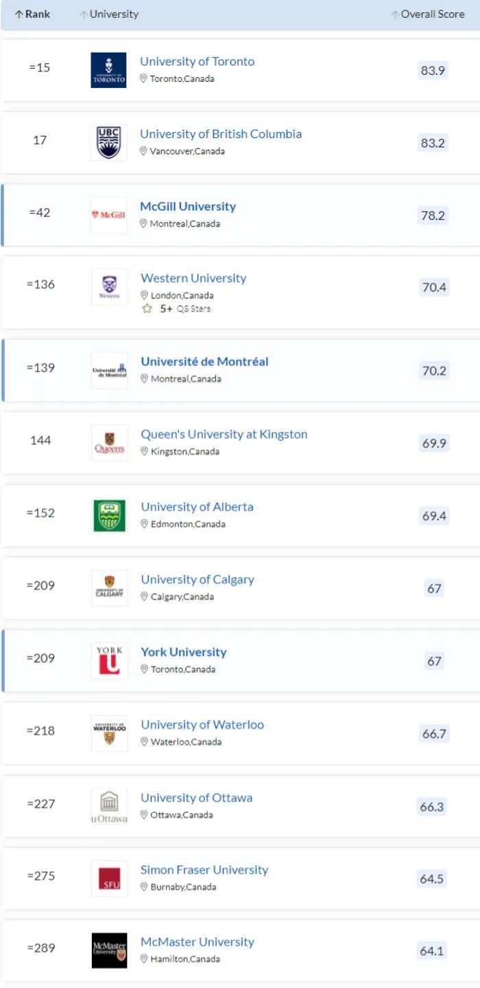Open the University of Calgary link
Image resolution: width=480 pixels, height=988 pixels.
[197, 579]
